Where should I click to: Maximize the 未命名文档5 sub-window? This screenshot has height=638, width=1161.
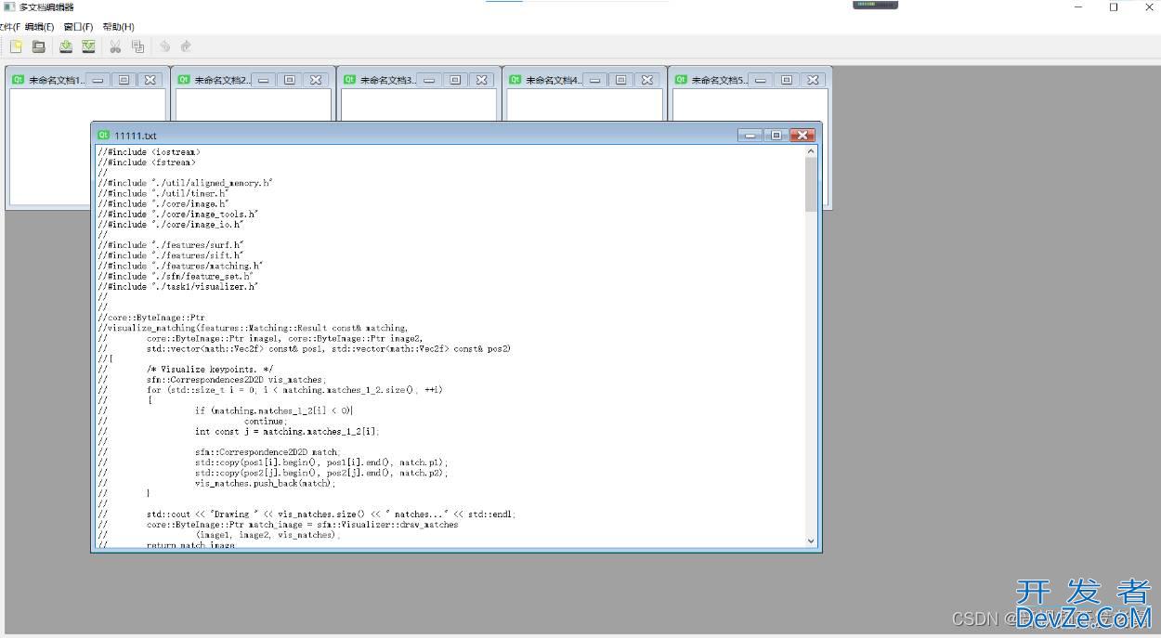(787, 80)
